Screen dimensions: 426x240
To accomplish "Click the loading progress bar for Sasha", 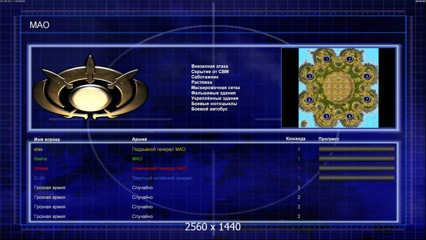I will point(356,158).
